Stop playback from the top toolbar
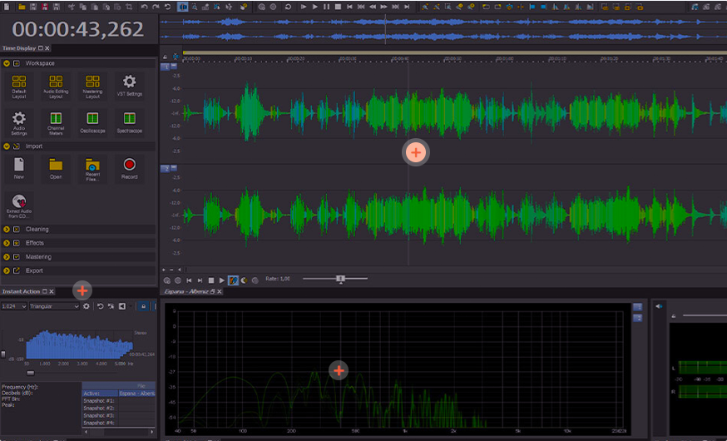727x441 pixels. 338,7
